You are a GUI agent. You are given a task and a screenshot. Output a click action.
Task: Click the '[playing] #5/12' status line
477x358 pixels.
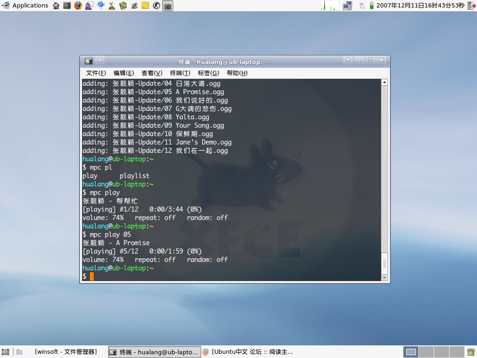(142, 251)
